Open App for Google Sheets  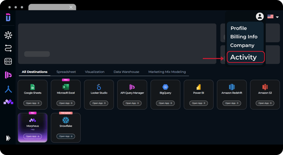(x=33, y=103)
